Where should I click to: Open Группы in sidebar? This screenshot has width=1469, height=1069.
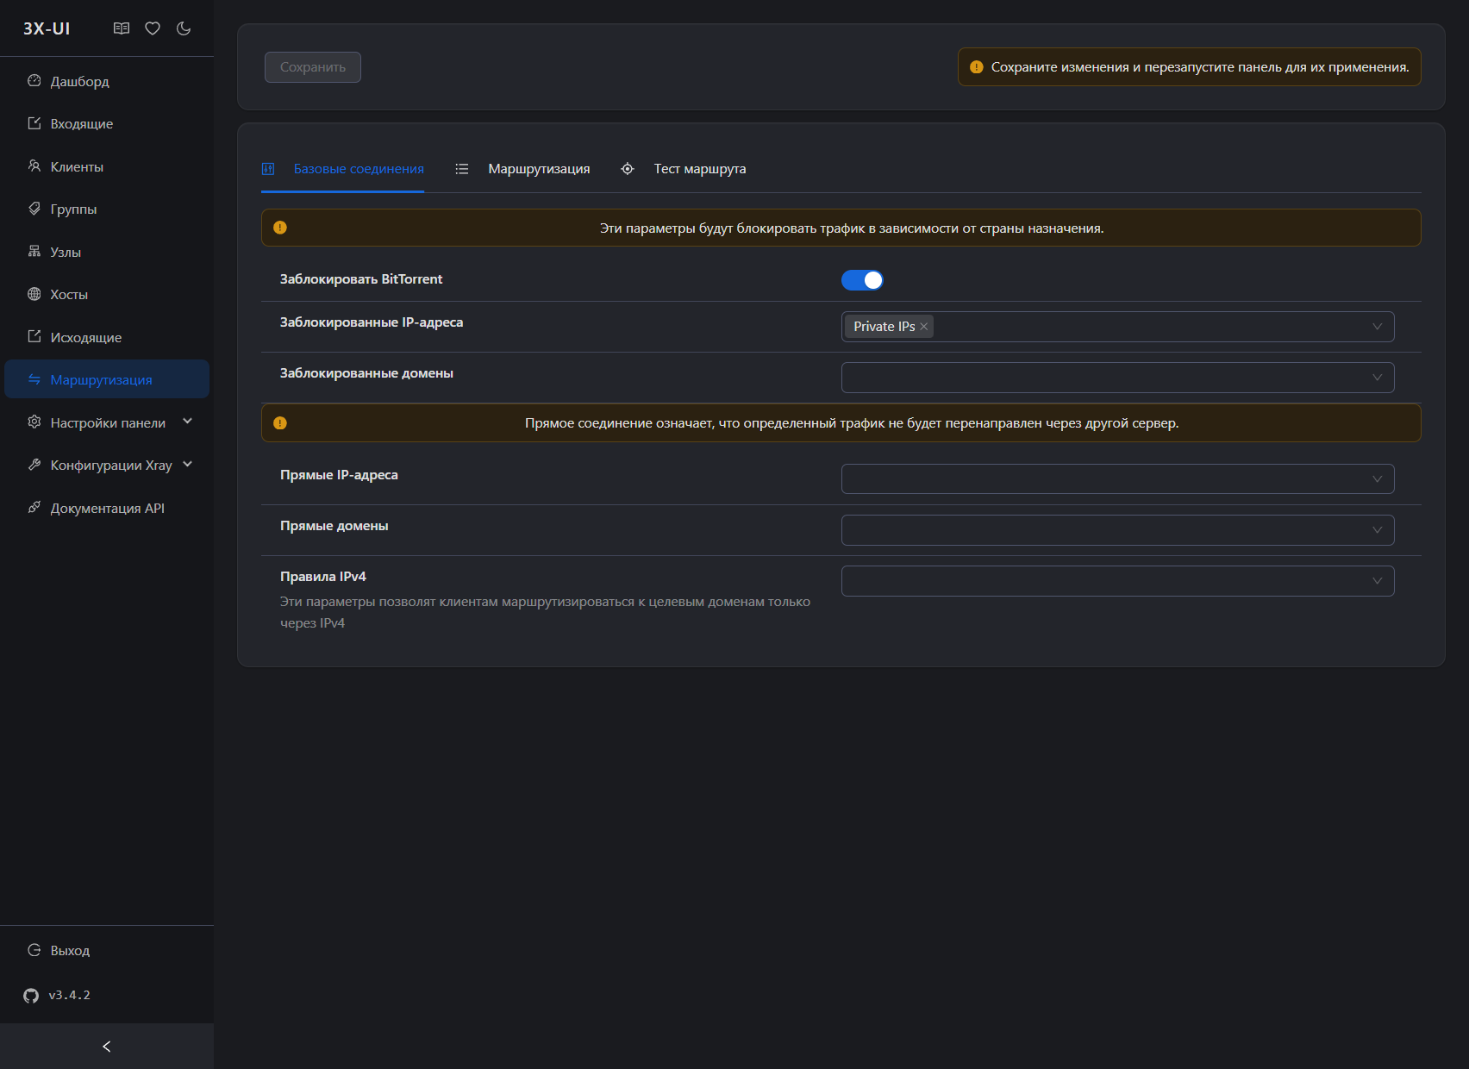[107, 209]
